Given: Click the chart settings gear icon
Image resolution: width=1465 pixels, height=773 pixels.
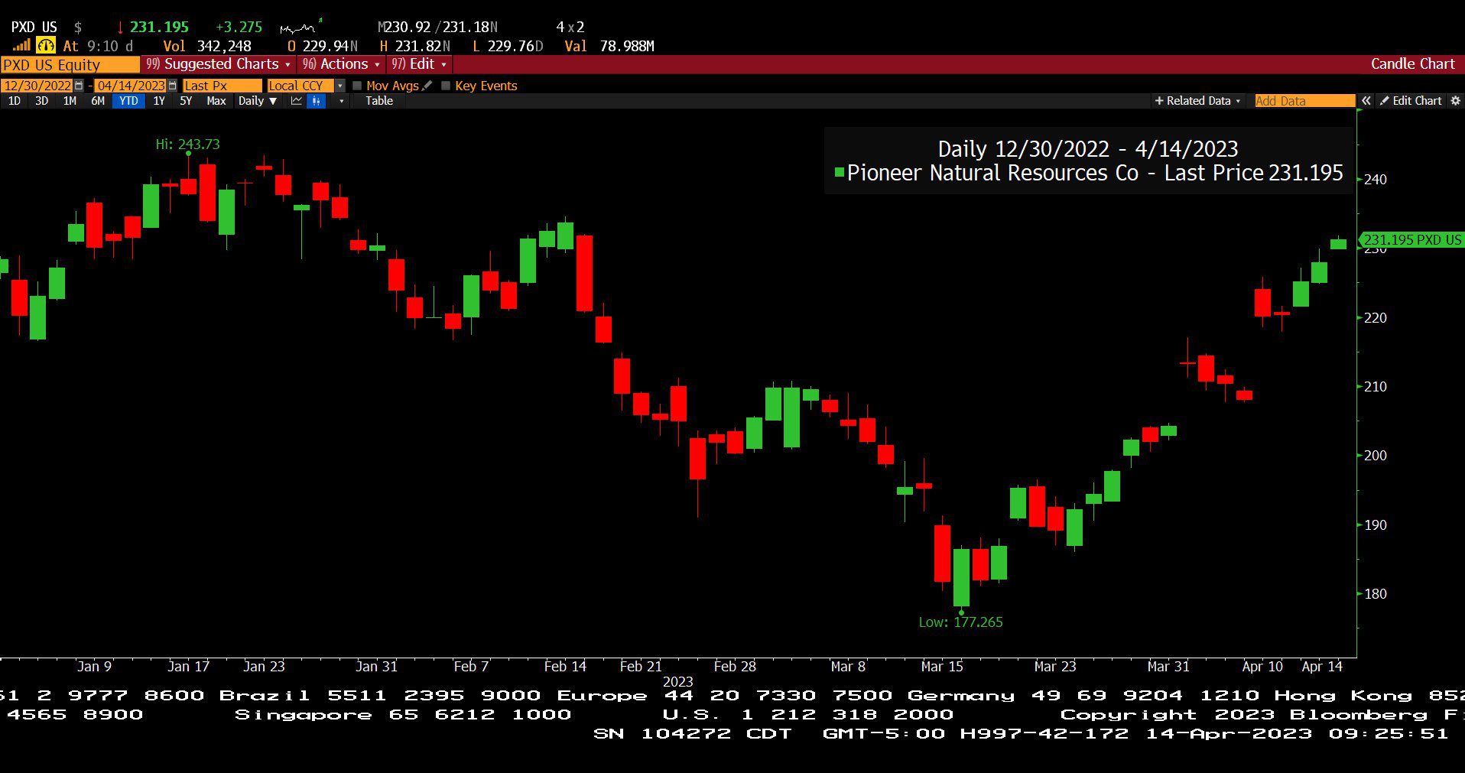Looking at the screenshot, I should click(1455, 101).
